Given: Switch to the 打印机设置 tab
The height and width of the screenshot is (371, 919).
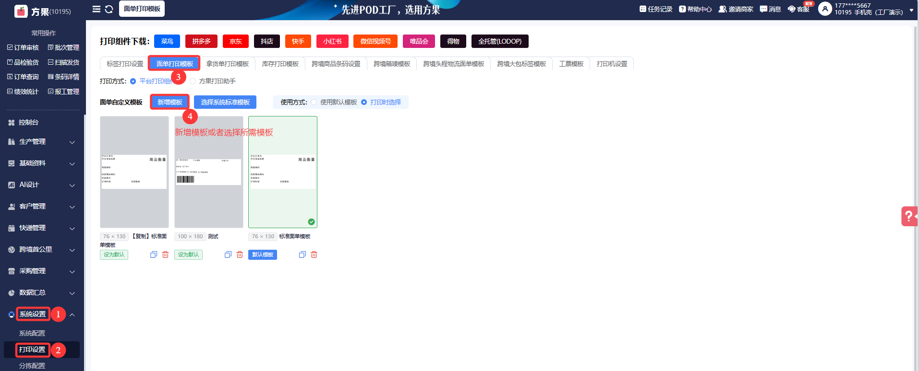Looking at the screenshot, I should point(612,64).
